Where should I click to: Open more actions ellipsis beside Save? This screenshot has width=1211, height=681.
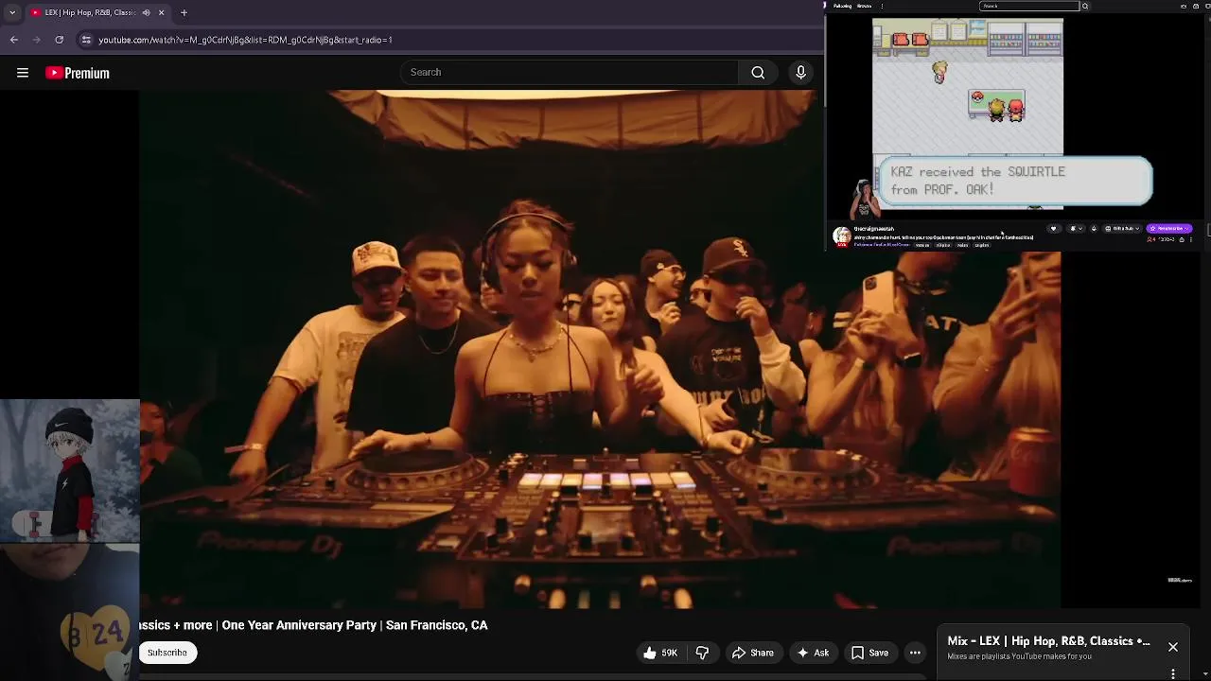coord(915,653)
